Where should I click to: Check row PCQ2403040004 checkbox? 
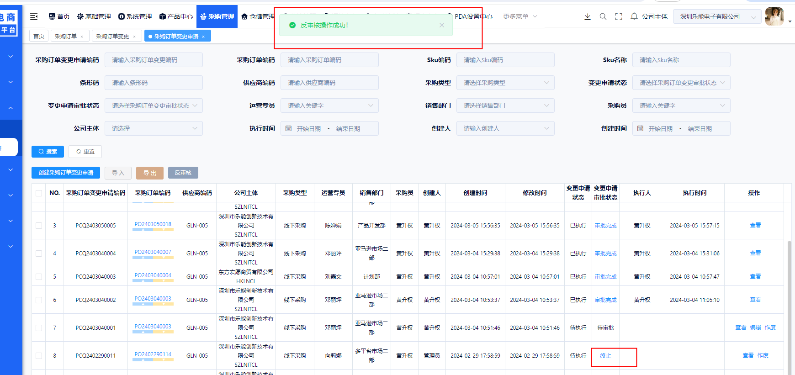(x=39, y=254)
